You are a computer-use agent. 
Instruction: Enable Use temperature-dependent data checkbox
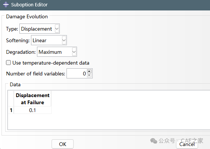(x=9, y=63)
